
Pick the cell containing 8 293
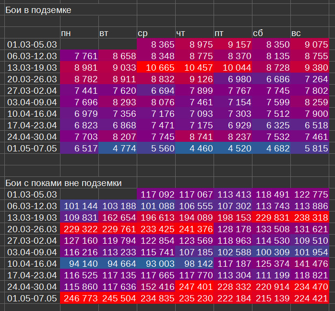pyautogui.click(x=118, y=102)
